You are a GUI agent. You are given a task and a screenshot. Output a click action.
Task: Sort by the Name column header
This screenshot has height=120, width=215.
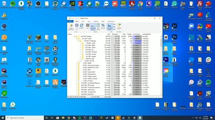click(x=70, y=34)
